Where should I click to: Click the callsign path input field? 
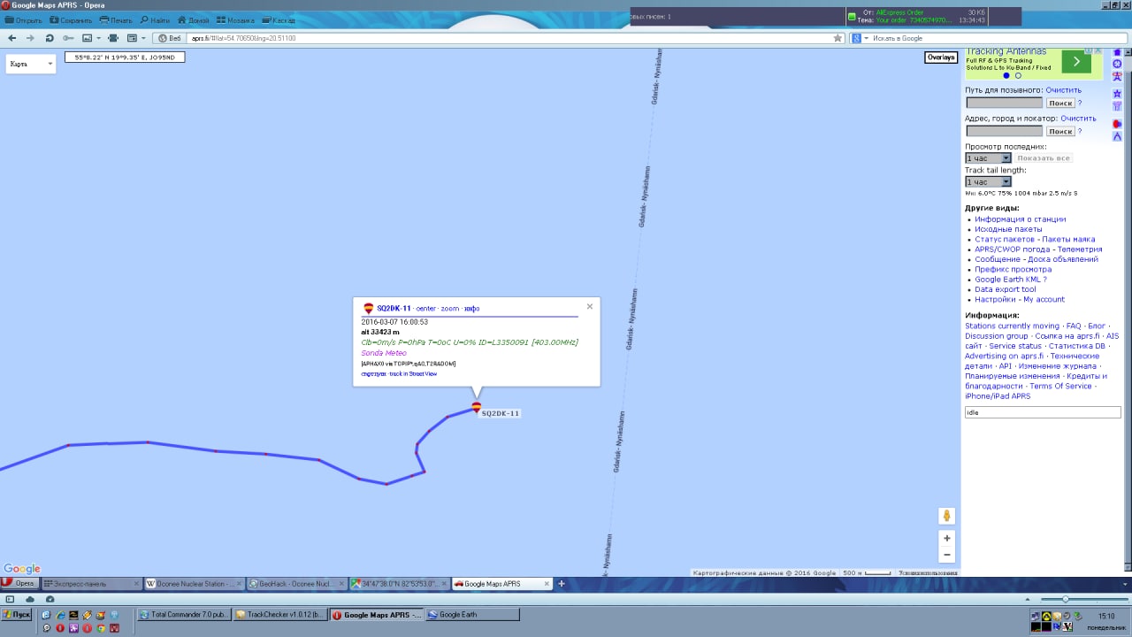coord(1004,104)
